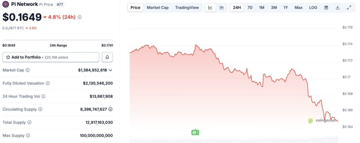
Task: Switch to candlestick chart icon
Action: click(221, 8)
